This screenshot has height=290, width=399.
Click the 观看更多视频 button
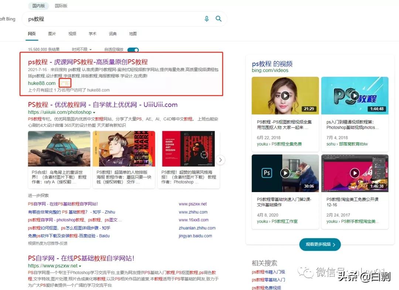coord(320,244)
